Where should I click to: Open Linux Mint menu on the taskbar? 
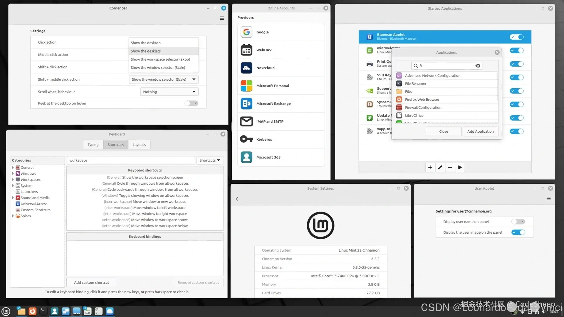coord(6,311)
